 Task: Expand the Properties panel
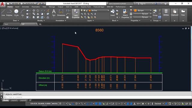coord(135,21)
